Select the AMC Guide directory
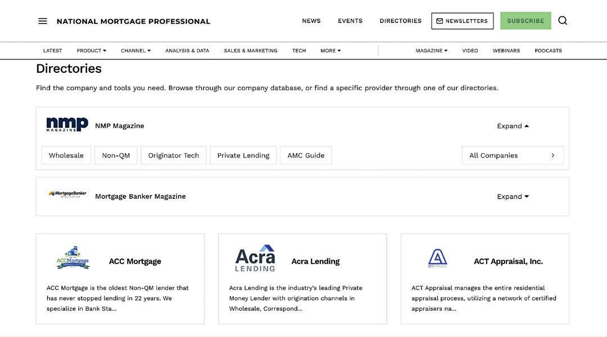Image resolution: width=607 pixels, height=337 pixels. (306, 155)
